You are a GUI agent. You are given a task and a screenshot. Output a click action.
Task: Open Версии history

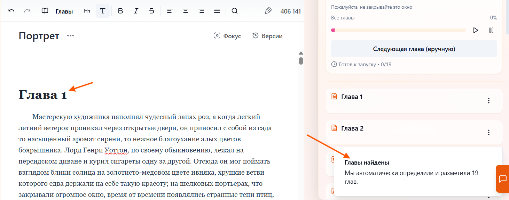tap(267, 36)
